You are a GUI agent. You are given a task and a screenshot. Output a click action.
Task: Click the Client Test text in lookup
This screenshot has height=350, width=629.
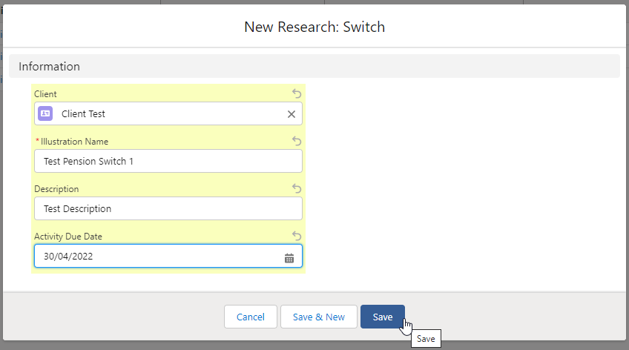coord(83,114)
